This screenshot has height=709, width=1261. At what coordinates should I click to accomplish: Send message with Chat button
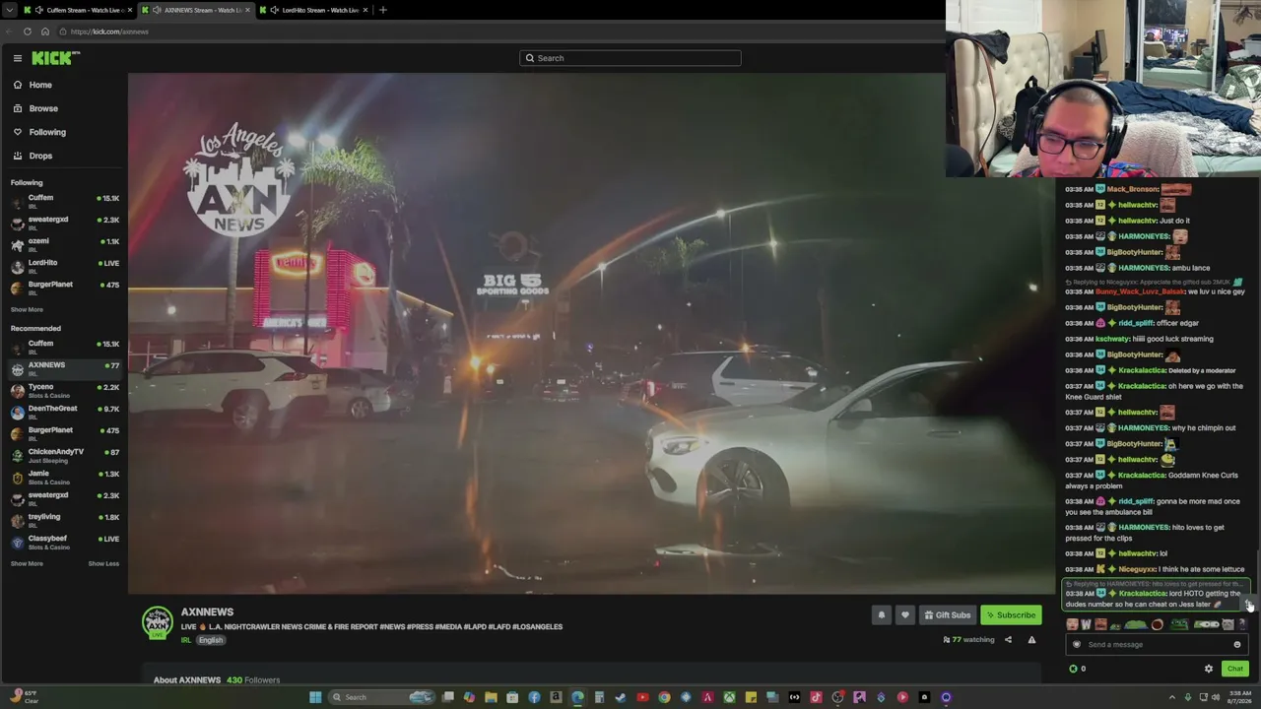tap(1235, 669)
